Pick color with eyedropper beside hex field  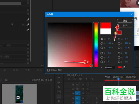click(124, 67)
